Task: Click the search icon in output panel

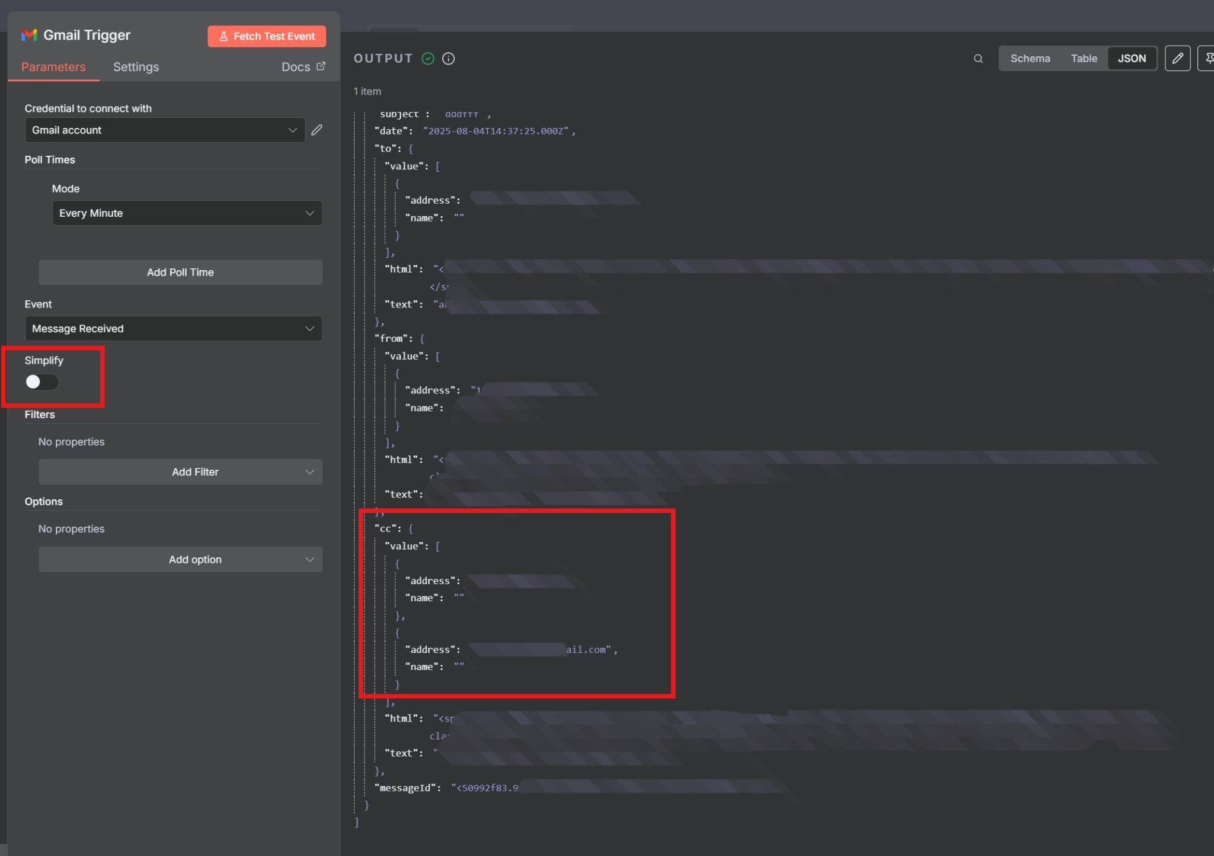Action: (x=978, y=59)
